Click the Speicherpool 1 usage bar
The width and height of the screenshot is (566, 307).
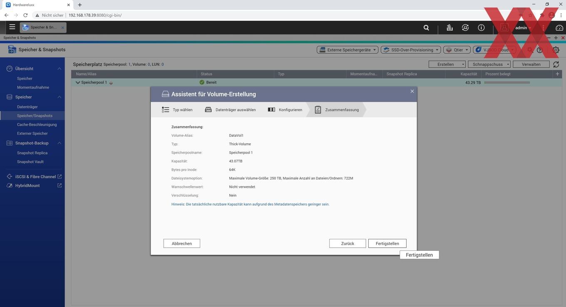pos(507,83)
